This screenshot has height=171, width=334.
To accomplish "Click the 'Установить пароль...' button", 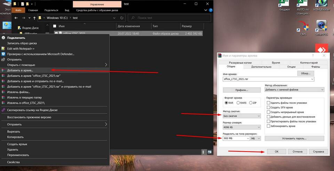I will coord(294,138).
